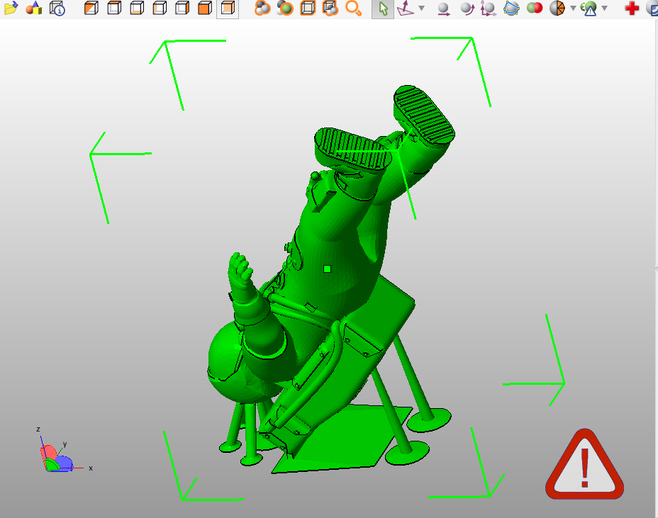Click the part analysis warning sphere icon
The image size is (658, 518).
[x=589, y=9]
